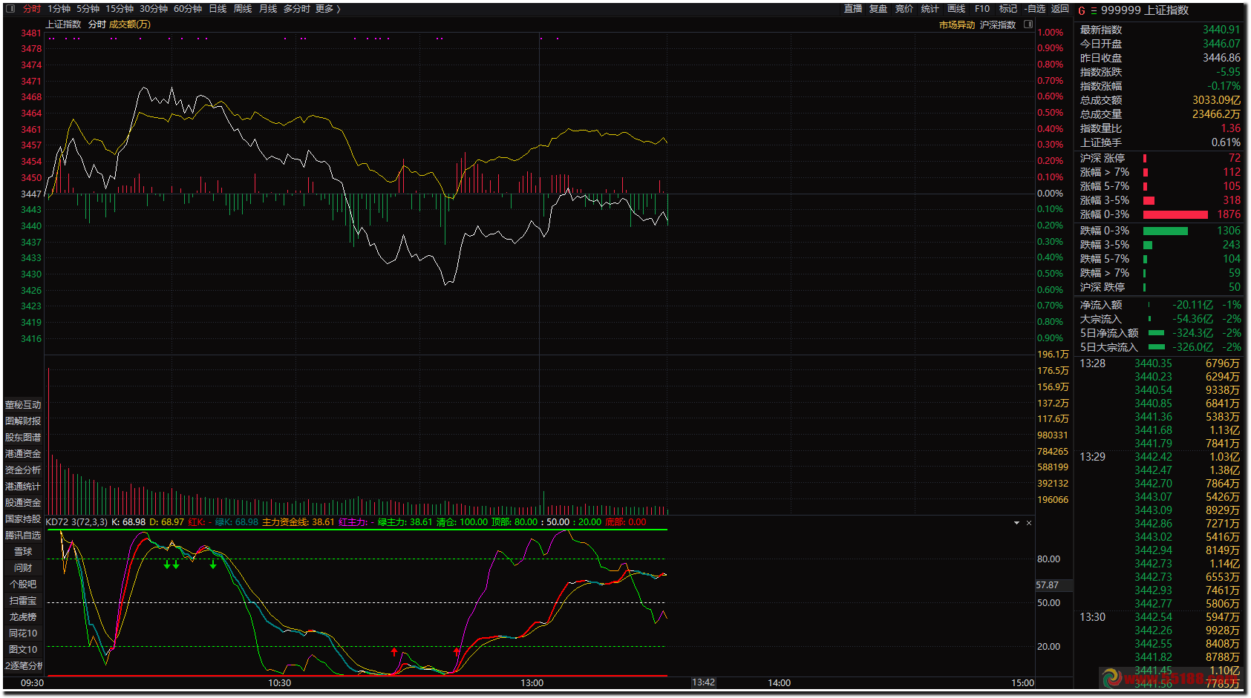
Task: Open 图解财报 in the sidebar
Action: 23,421
